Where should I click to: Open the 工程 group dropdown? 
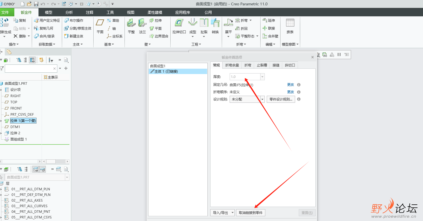coord(196,44)
